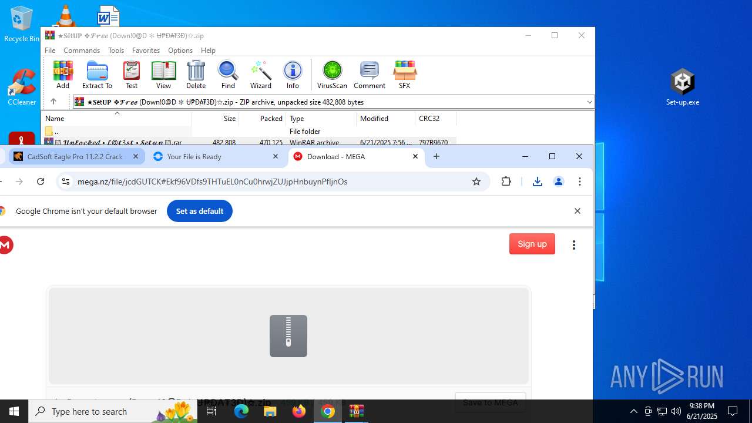
Task: Close the Your File is Ready tab
Action: 276,156
